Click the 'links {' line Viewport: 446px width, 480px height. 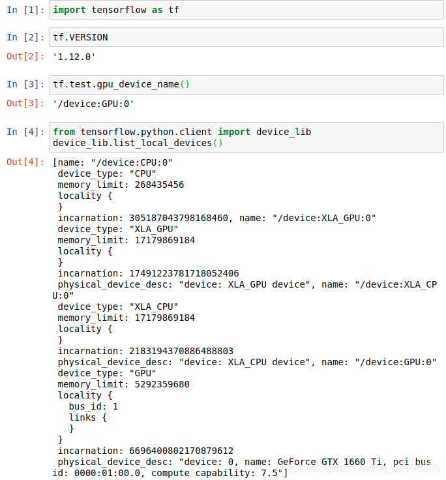(x=88, y=417)
